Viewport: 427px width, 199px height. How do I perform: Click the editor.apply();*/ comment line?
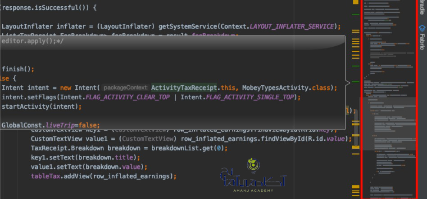[33, 41]
